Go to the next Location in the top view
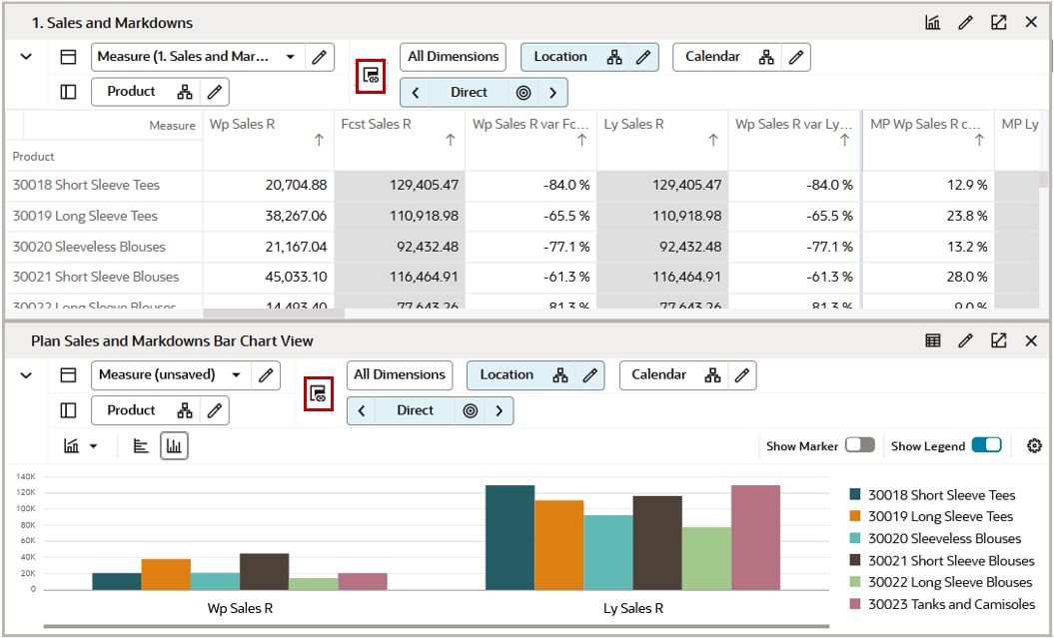 [553, 93]
